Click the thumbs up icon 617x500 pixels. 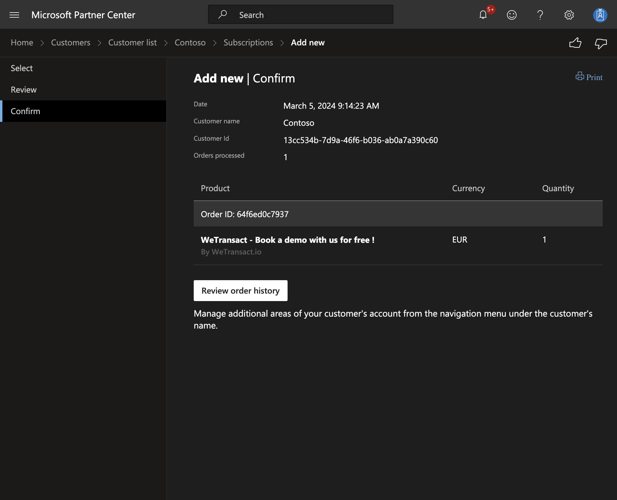(575, 43)
